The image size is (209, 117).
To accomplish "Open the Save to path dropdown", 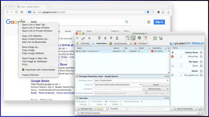I will tap(140, 85).
